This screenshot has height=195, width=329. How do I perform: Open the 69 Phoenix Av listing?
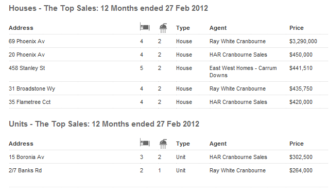click(x=27, y=41)
